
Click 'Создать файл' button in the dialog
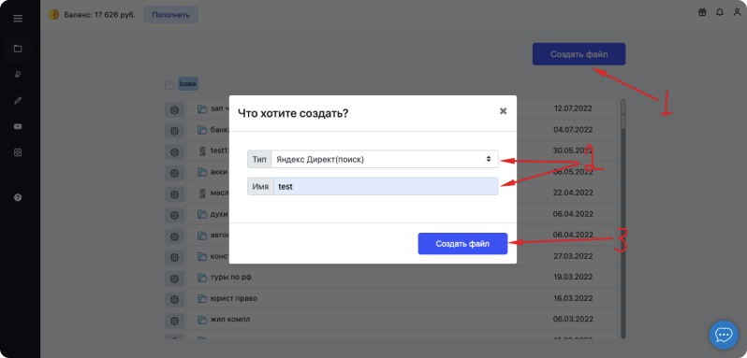[462, 243]
